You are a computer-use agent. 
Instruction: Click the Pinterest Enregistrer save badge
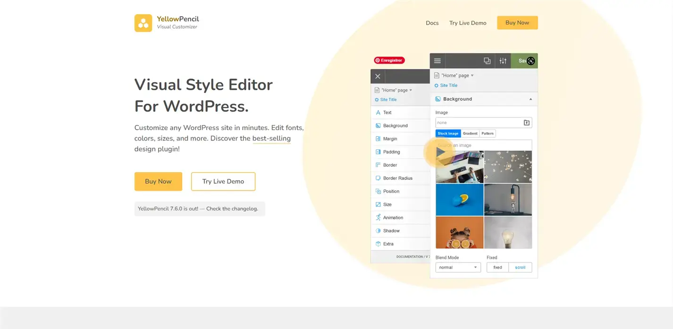click(389, 60)
